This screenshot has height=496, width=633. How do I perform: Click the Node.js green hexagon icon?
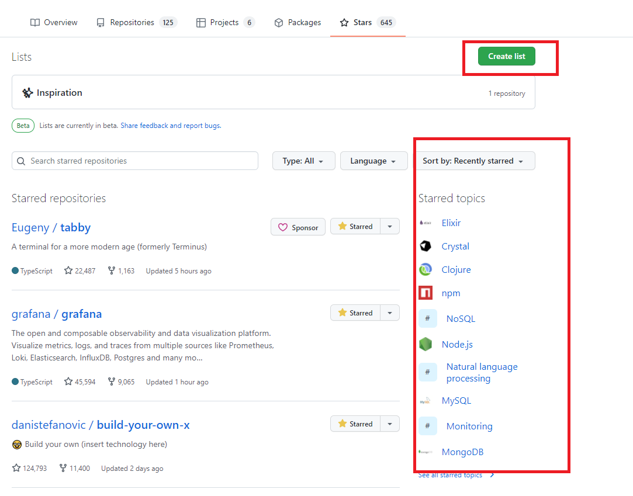426,345
